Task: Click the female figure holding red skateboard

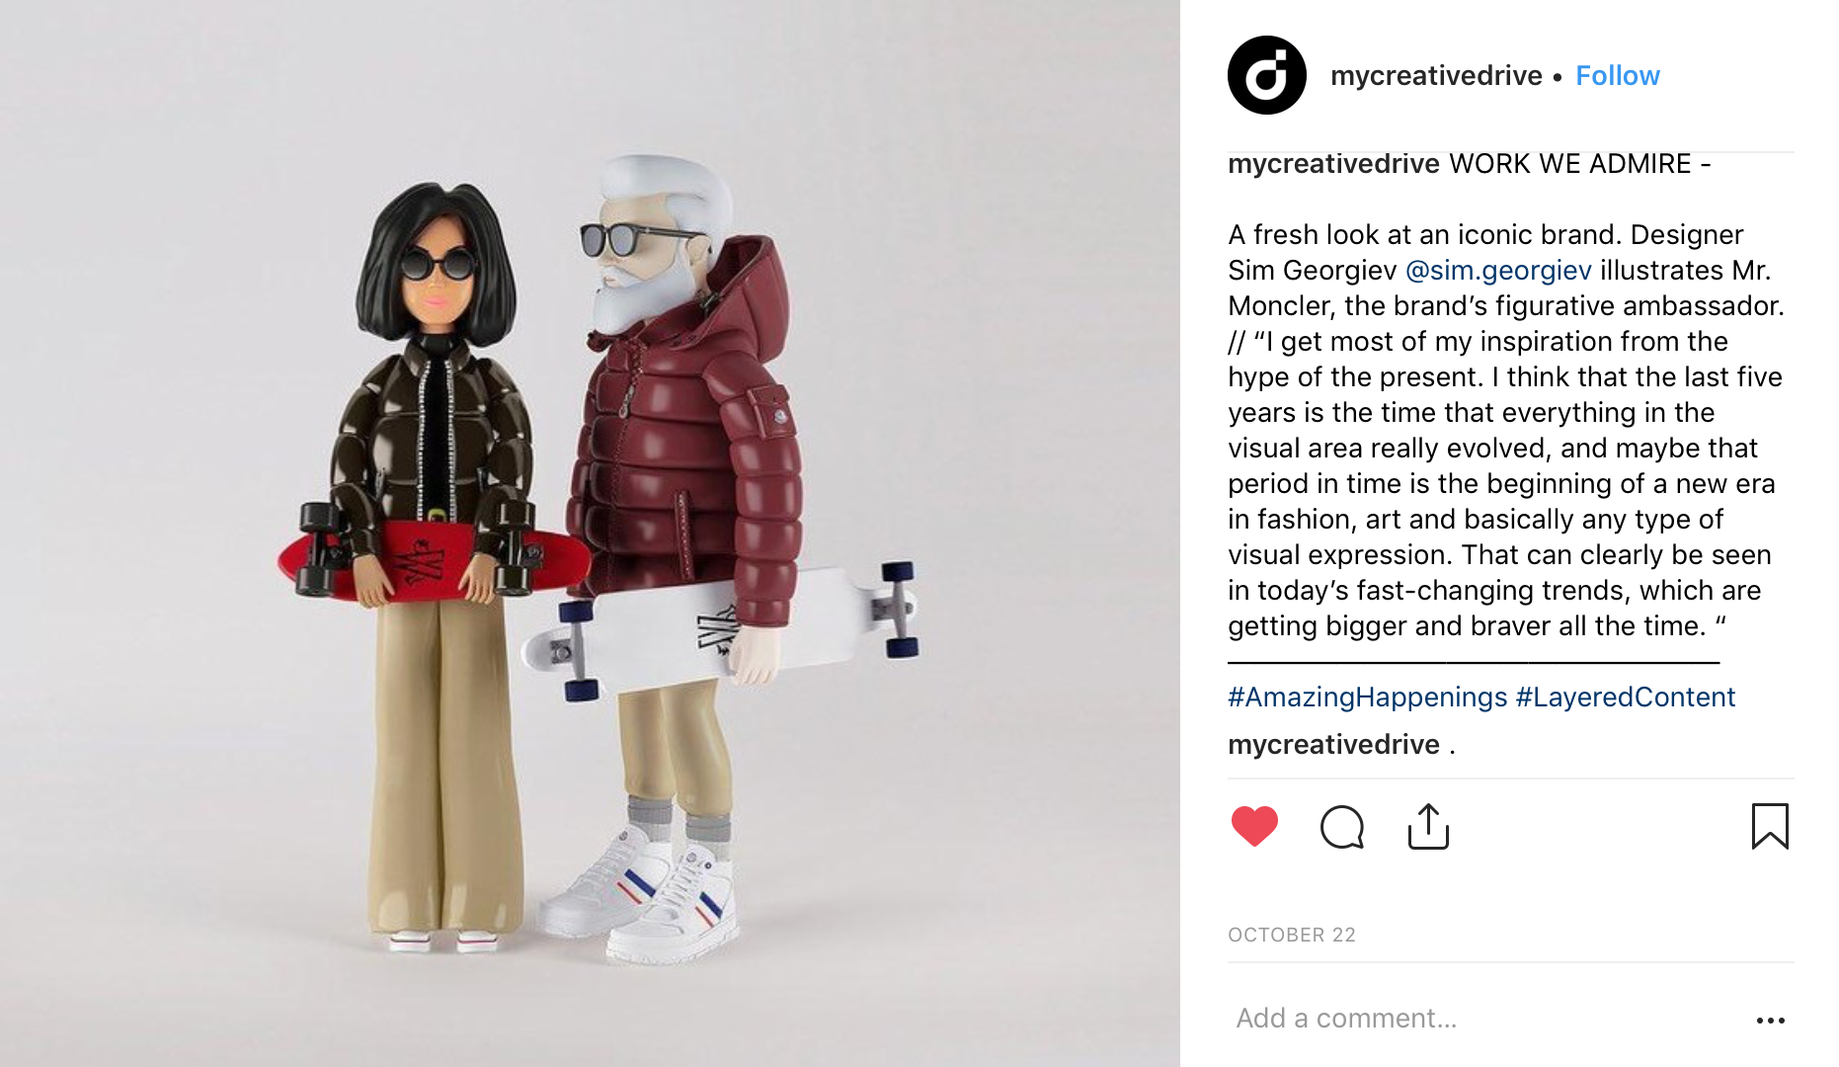Action: [x=435, y=563]
